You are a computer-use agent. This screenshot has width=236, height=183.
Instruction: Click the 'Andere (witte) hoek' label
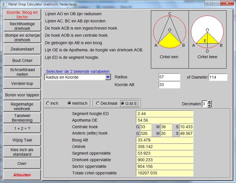[90, 133]
